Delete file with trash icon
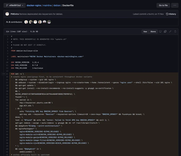Viewport: 181px width, 156px height. [x=175, y=32]
